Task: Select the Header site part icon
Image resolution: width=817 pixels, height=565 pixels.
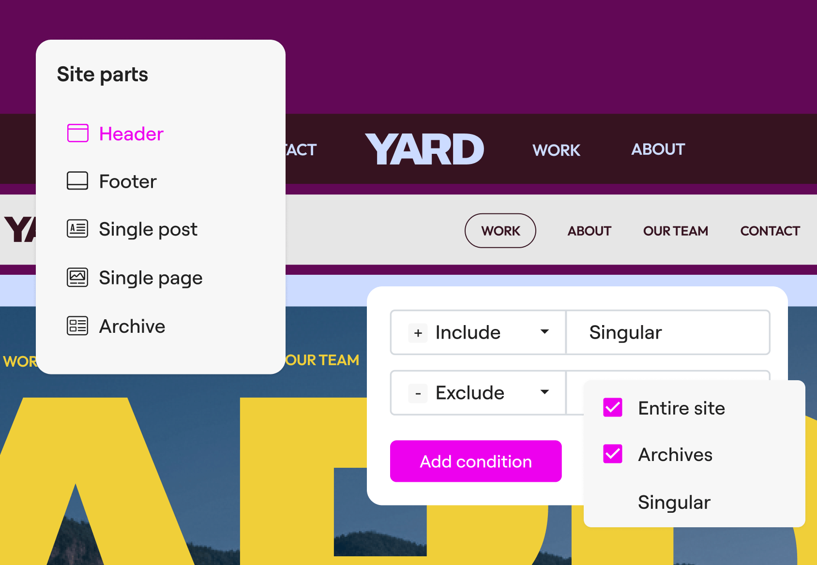Action: point(77,133)
